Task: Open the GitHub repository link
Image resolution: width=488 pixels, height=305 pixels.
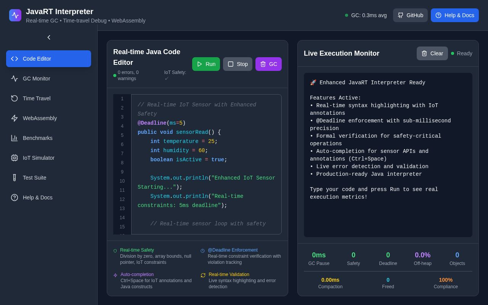Action: (x=410, y=15)
